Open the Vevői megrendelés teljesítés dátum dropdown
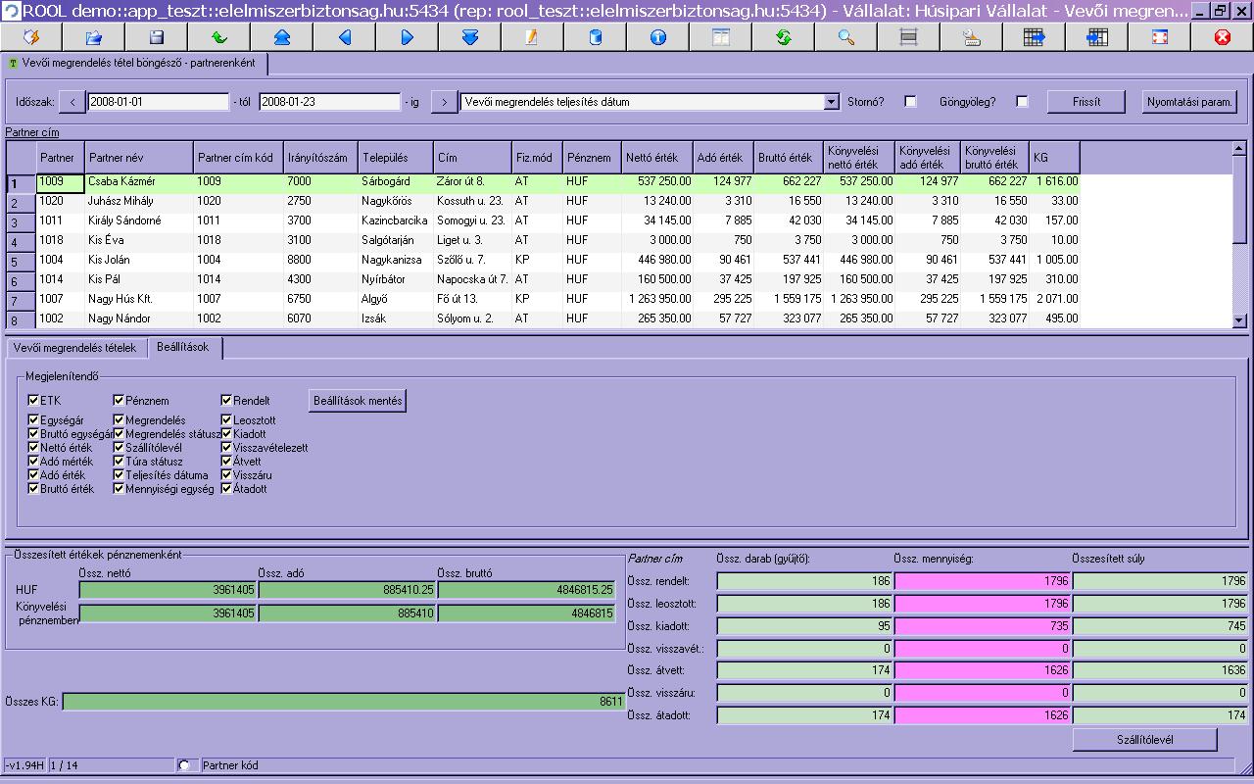Viewport: 1254px width, 784px height. coord(832,102)
